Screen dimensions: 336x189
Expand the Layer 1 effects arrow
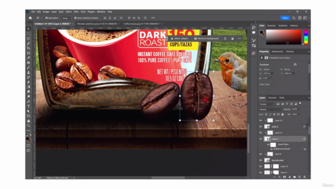tap(307, 127)
